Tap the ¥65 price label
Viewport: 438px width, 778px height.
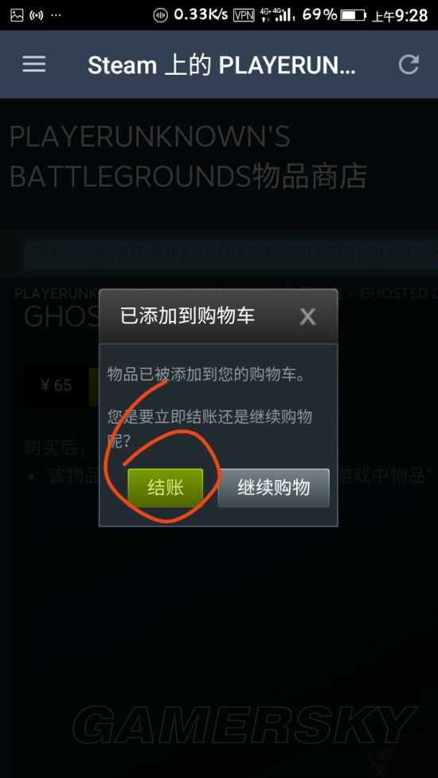tap(56, 385)
